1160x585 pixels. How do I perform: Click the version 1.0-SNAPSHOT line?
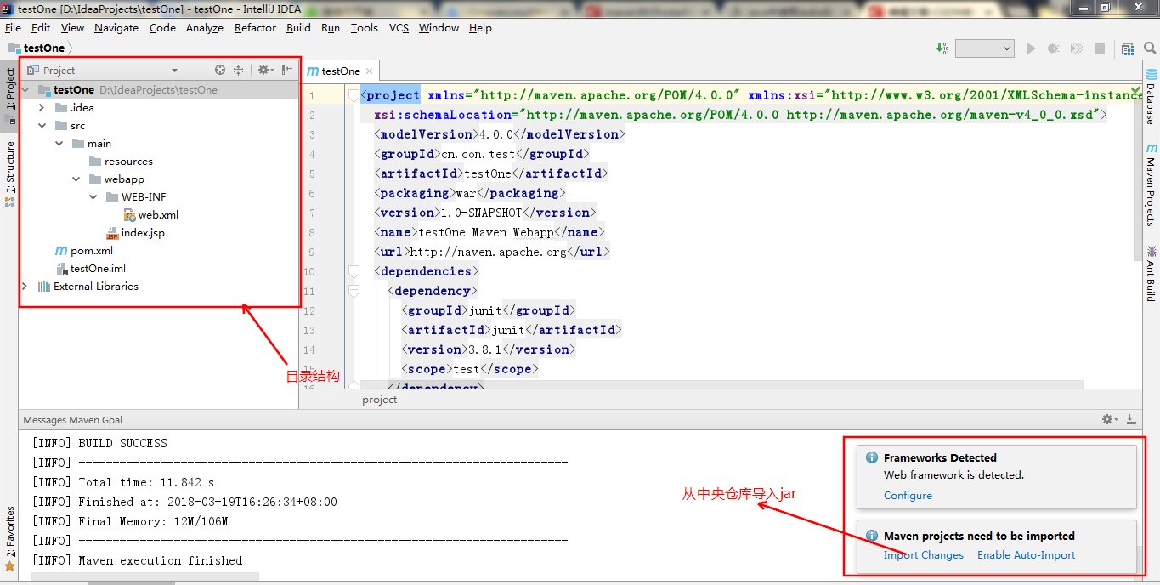pos(485,213)
